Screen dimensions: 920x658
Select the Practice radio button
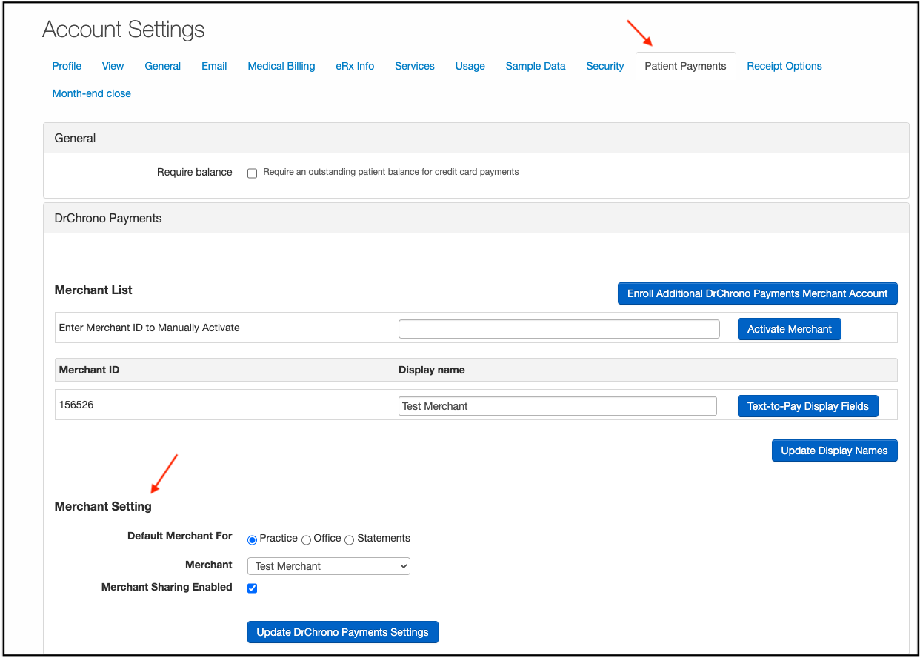point(252,539)
